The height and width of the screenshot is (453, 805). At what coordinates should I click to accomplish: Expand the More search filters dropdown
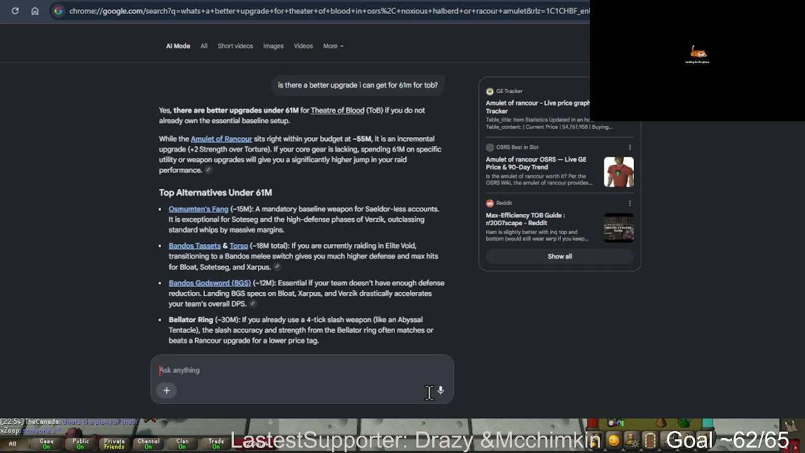pos(333,46)
